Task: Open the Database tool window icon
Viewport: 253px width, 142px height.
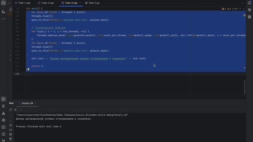Action: point(249,17)
